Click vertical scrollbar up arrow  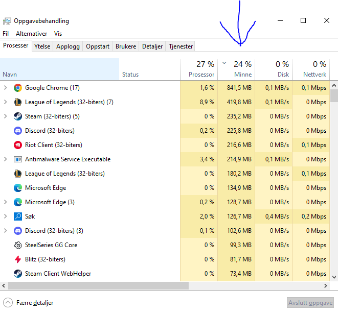(x=334, y=85)
